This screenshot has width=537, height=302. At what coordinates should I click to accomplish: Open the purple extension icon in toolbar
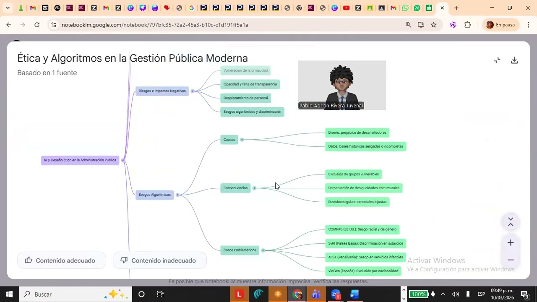pyautogui.click(x=453, y=25)
